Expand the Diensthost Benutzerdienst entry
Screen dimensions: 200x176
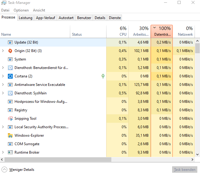click(3, 68)
